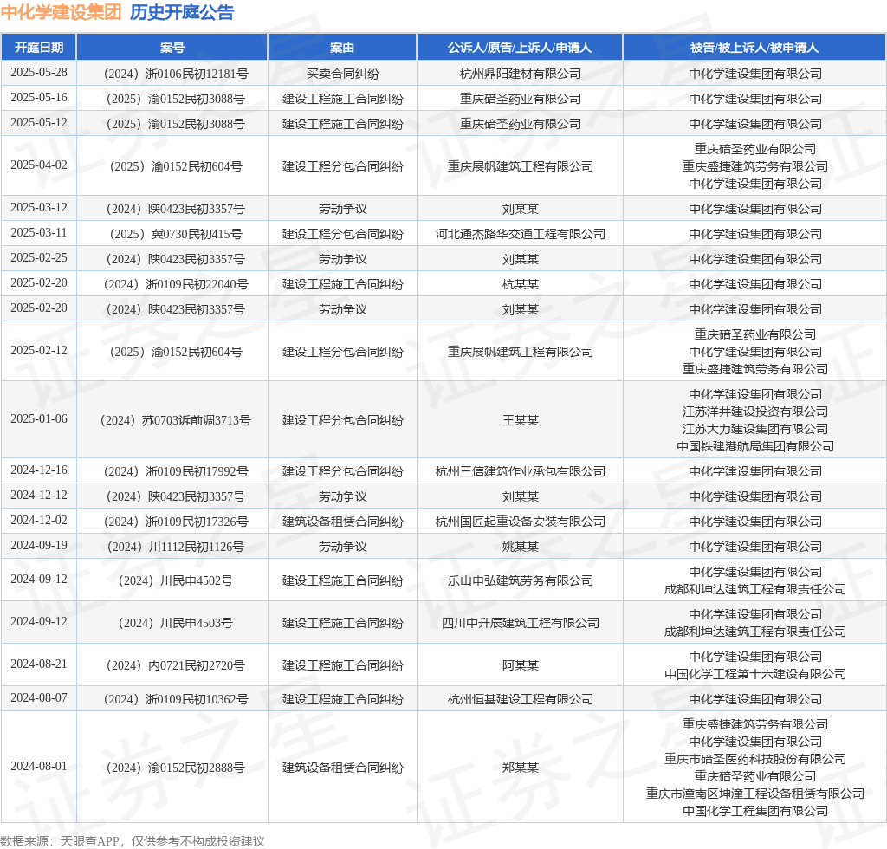Click the case cause "买卖合同纠纷"

click(342, 74)
